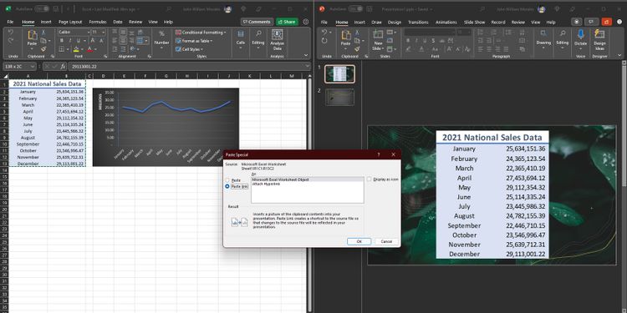Click New Slide icon in PowerPoint
627x313 pixels.
pos(378,35)
